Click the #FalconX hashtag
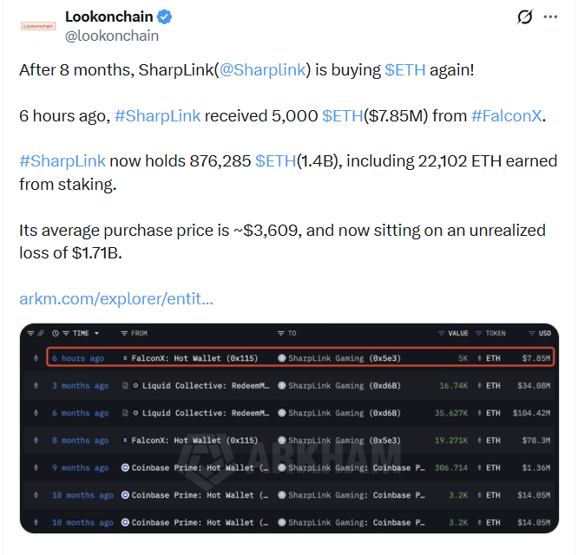 tap(507, 116)
